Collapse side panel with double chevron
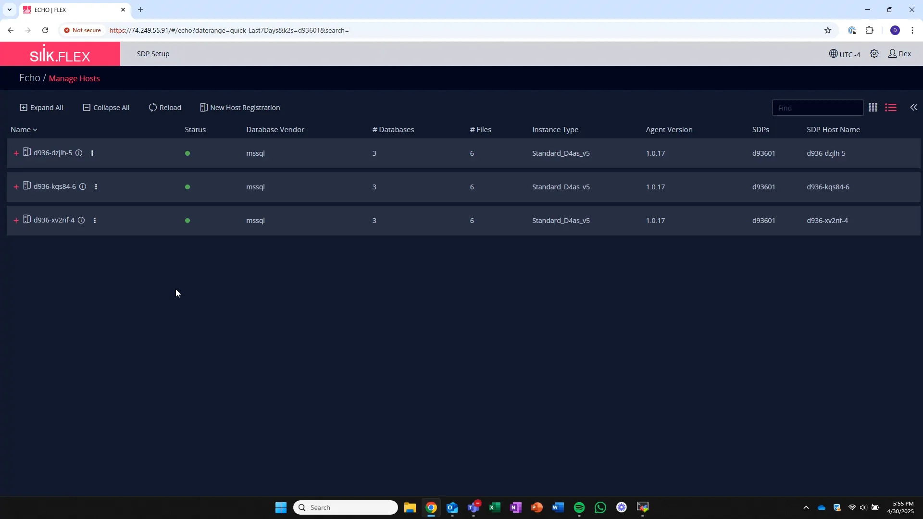The height and width of the screenshot is (519, 923). click(913, 108)
